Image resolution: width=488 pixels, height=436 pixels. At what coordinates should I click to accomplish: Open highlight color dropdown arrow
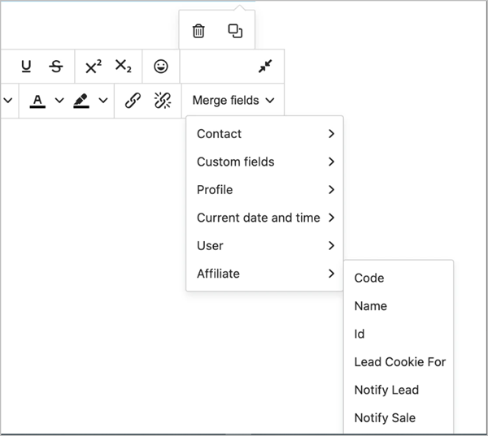point(103,101)
